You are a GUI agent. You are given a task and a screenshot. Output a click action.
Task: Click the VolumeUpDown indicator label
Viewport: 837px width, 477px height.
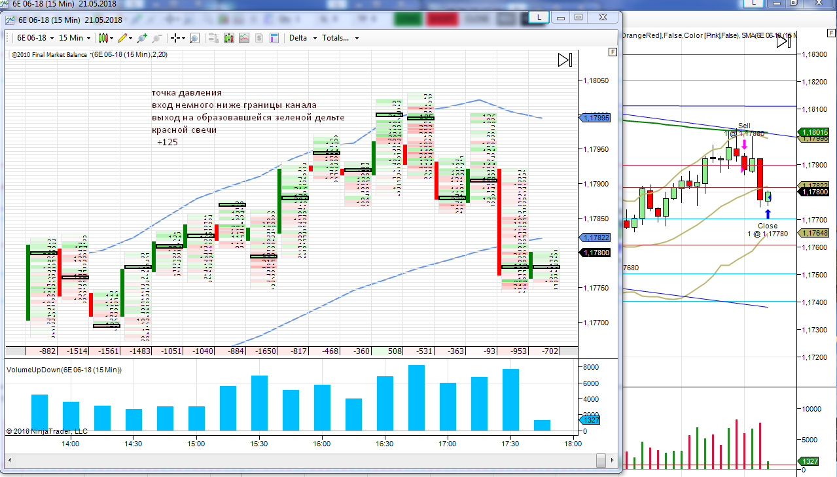pyautogui.click(x=64, y=370)
